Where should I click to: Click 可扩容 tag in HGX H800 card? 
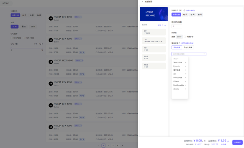click(x=82, y=74)
